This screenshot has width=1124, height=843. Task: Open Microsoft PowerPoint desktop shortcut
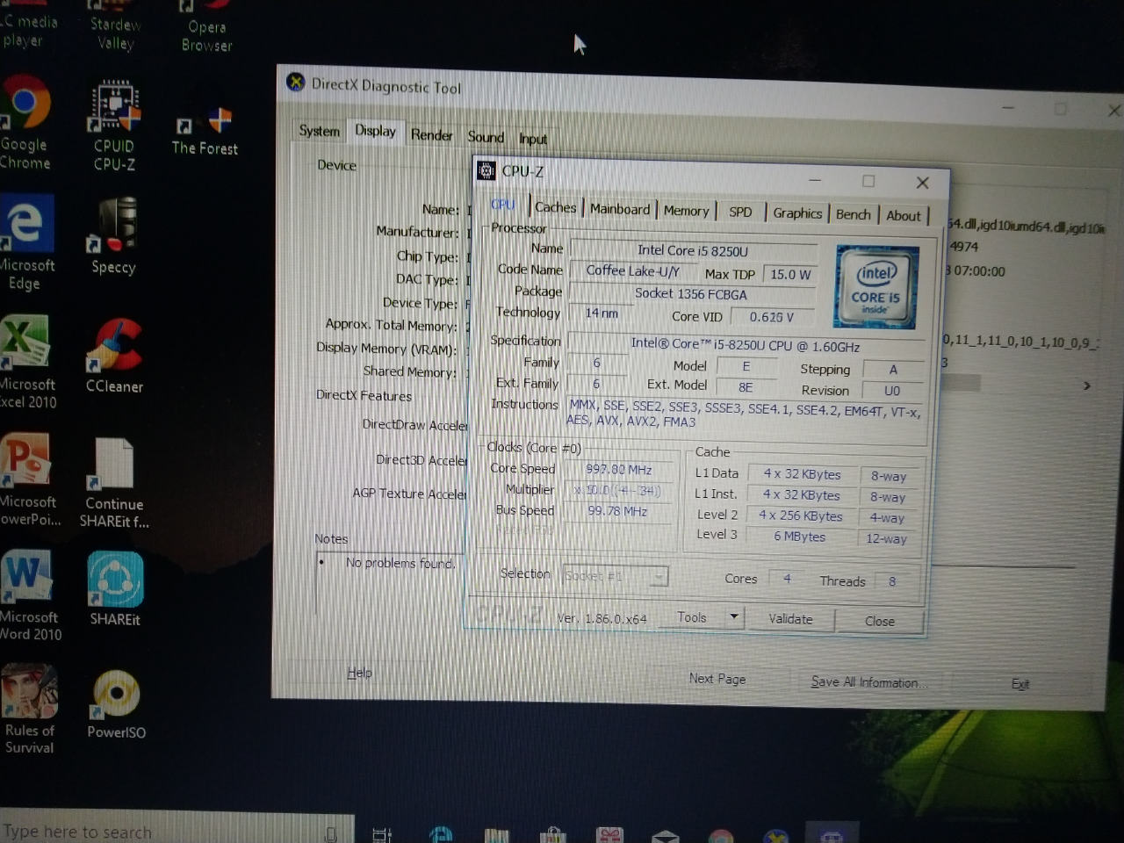(29, 479)
